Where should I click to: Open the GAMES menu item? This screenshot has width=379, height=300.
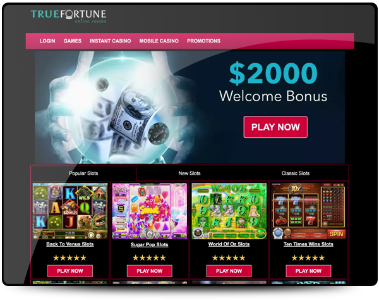pyautogui.click(x=73, y=41)
